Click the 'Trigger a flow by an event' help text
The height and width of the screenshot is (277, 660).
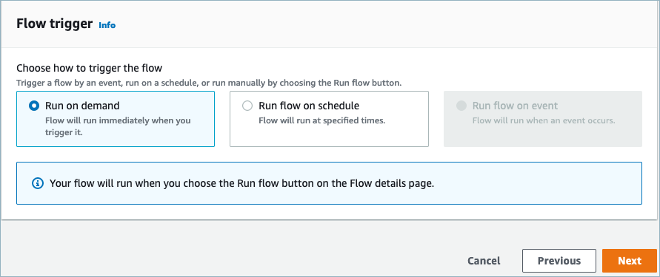coord(209,83)
